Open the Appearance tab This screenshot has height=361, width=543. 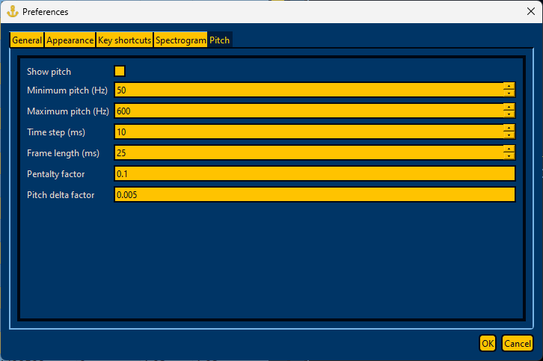(x=70, y=40)
